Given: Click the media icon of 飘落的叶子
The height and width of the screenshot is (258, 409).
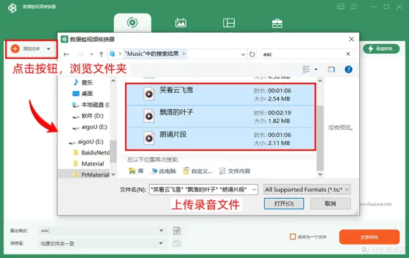Looking at the screenshot, I should (x=149, y=116).
